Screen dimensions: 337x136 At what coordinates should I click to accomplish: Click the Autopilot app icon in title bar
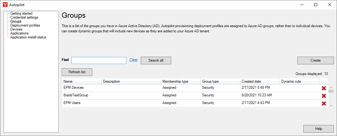point(5,5)
